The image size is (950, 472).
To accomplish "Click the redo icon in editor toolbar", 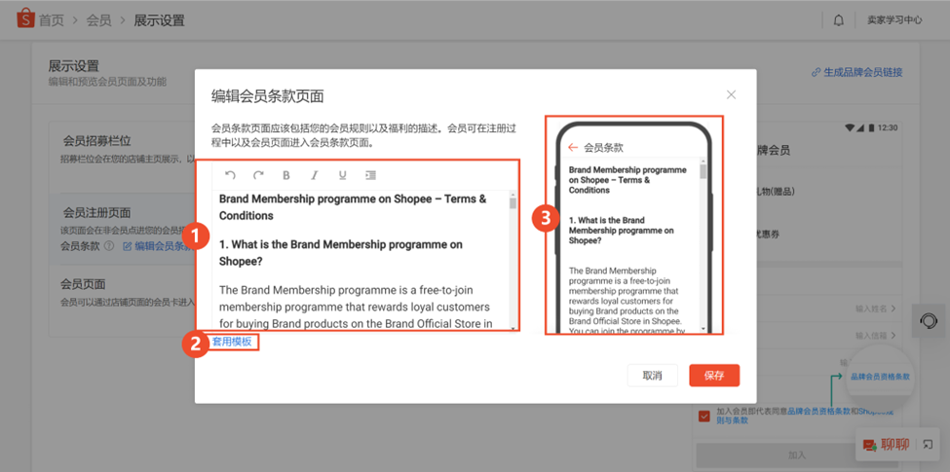I will coord(259,175).
